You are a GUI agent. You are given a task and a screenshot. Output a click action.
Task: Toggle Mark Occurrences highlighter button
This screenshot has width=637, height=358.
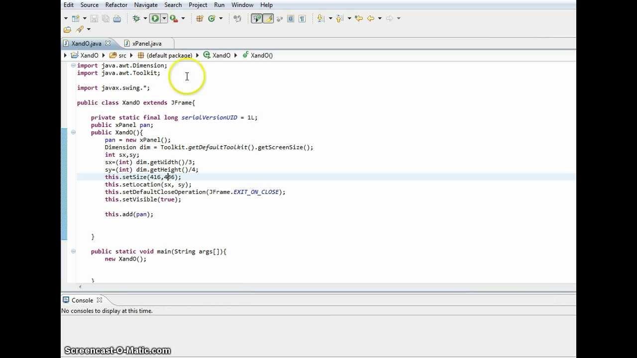(268, 18)
